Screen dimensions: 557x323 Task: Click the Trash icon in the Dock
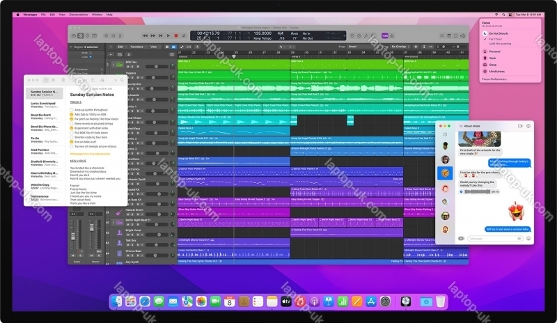[440, 301]
